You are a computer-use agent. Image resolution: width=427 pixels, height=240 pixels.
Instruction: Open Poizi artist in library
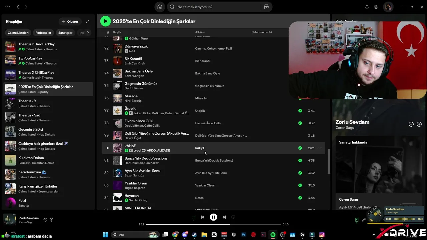click(x=48, y=203)
